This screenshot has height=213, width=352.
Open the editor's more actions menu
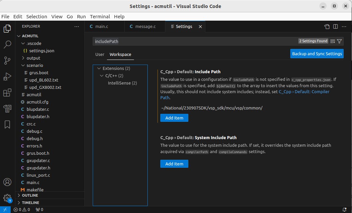(344, 26)
